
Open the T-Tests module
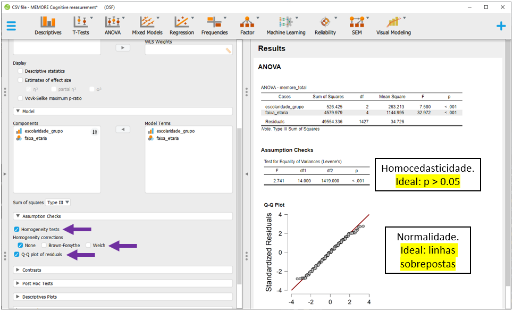[81, 26]
